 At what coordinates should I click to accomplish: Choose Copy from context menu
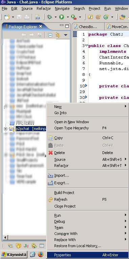click(x=88, y=138)
